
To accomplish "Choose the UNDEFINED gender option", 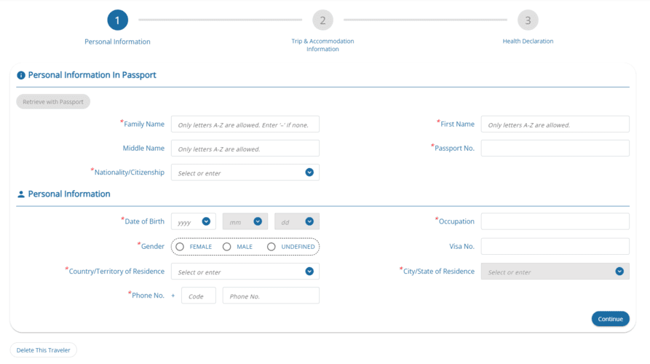I will pyautogui.click(x=272, y=247).
